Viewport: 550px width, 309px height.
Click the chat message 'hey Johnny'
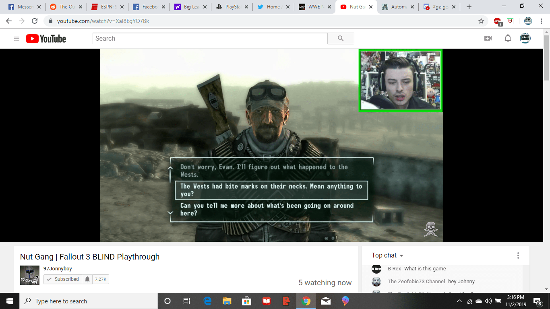461,282
